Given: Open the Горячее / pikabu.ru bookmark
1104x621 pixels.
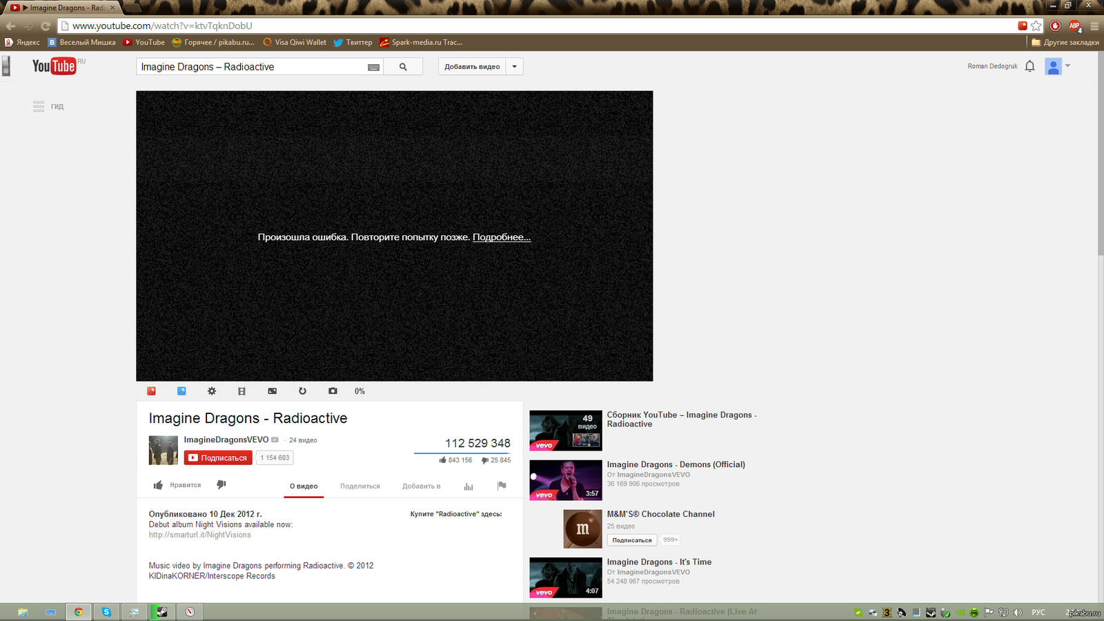Looking at the screenshot, I should pos(213,42).
